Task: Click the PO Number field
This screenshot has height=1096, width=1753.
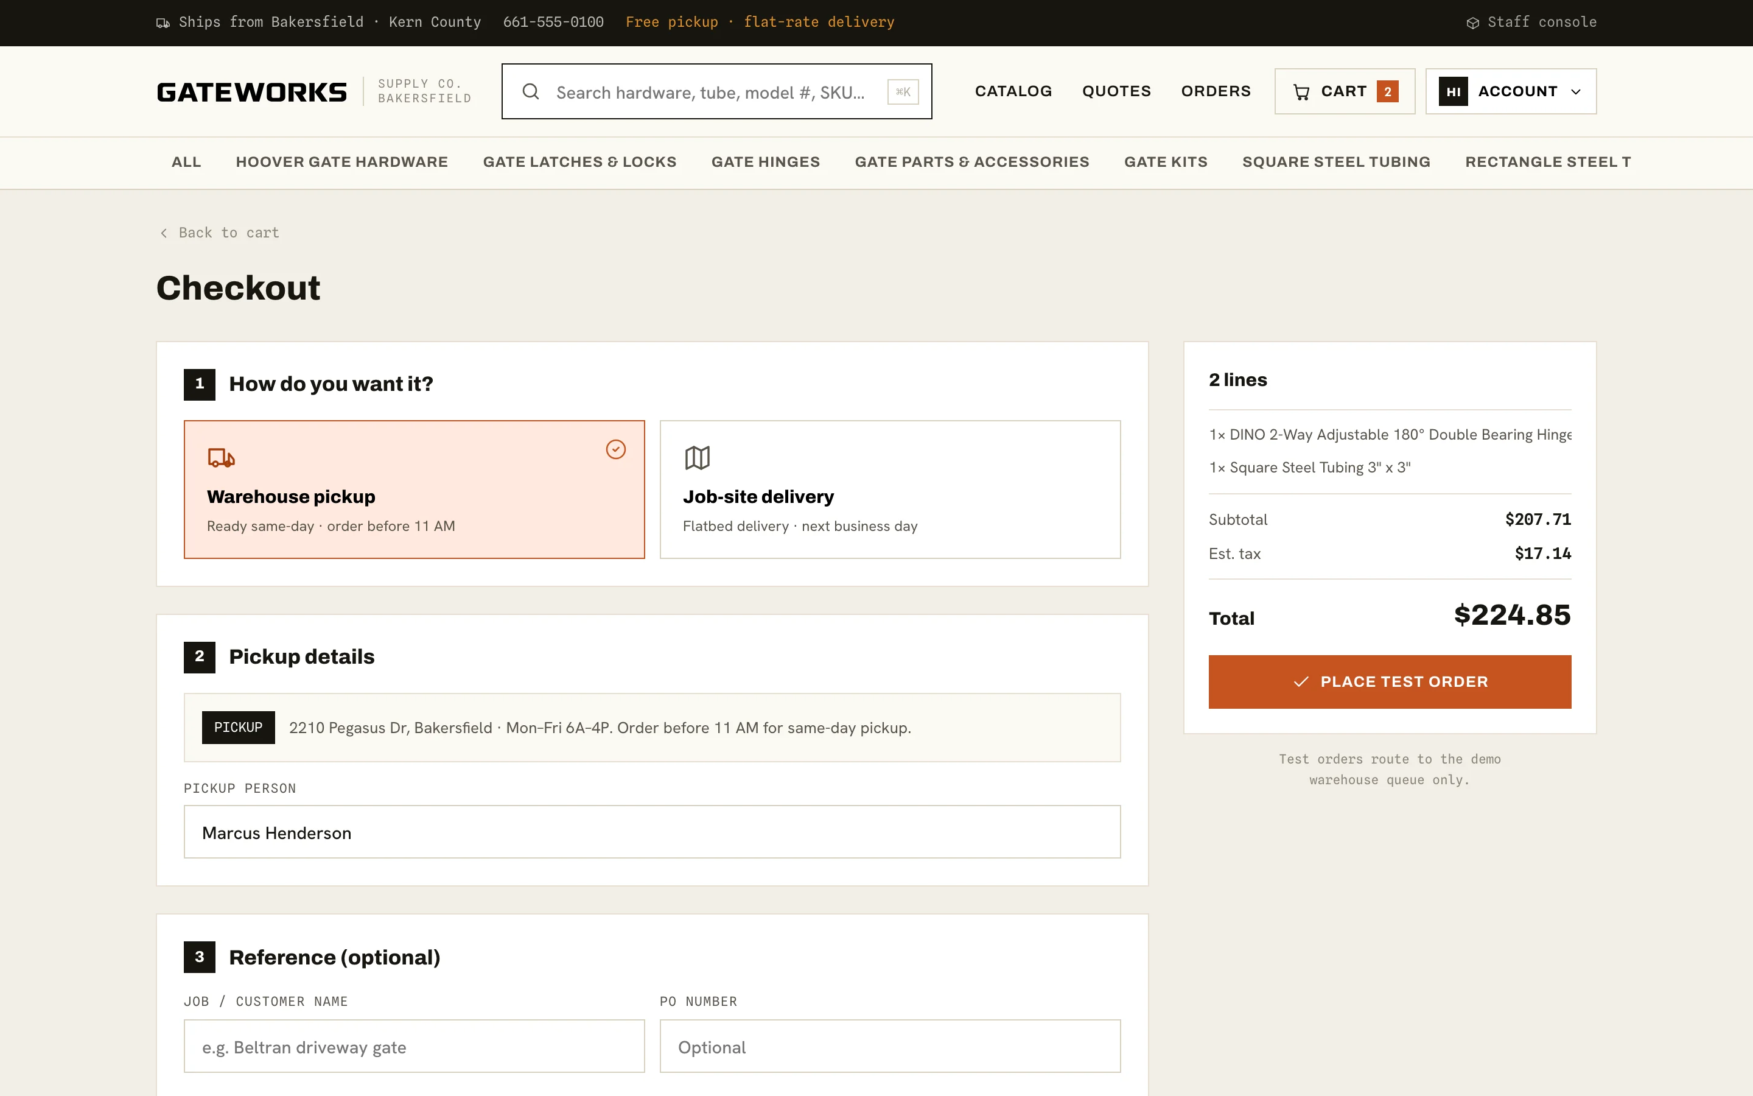Action: click(x=890, y=1046)
